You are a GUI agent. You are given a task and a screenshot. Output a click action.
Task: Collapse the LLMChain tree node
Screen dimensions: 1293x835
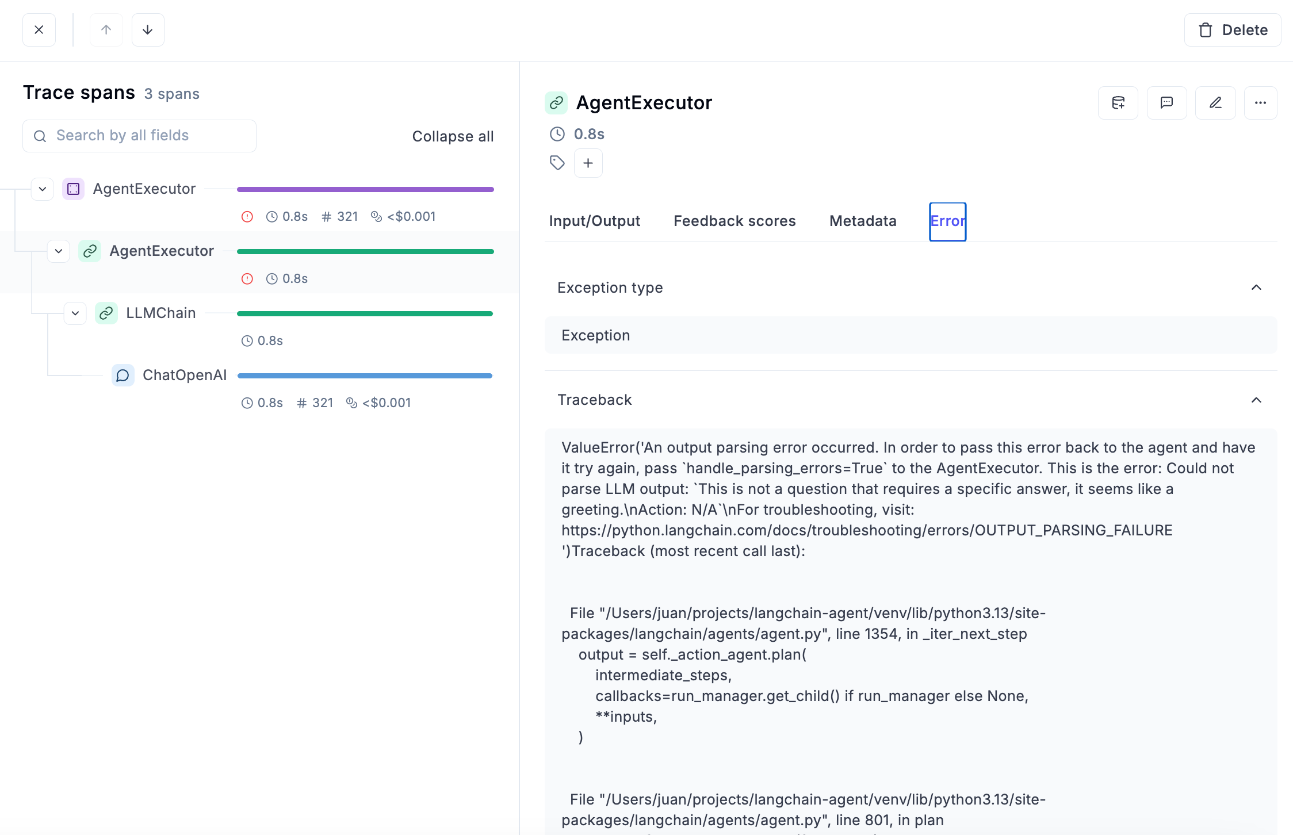pyautogui.click(x=75, y=313)
